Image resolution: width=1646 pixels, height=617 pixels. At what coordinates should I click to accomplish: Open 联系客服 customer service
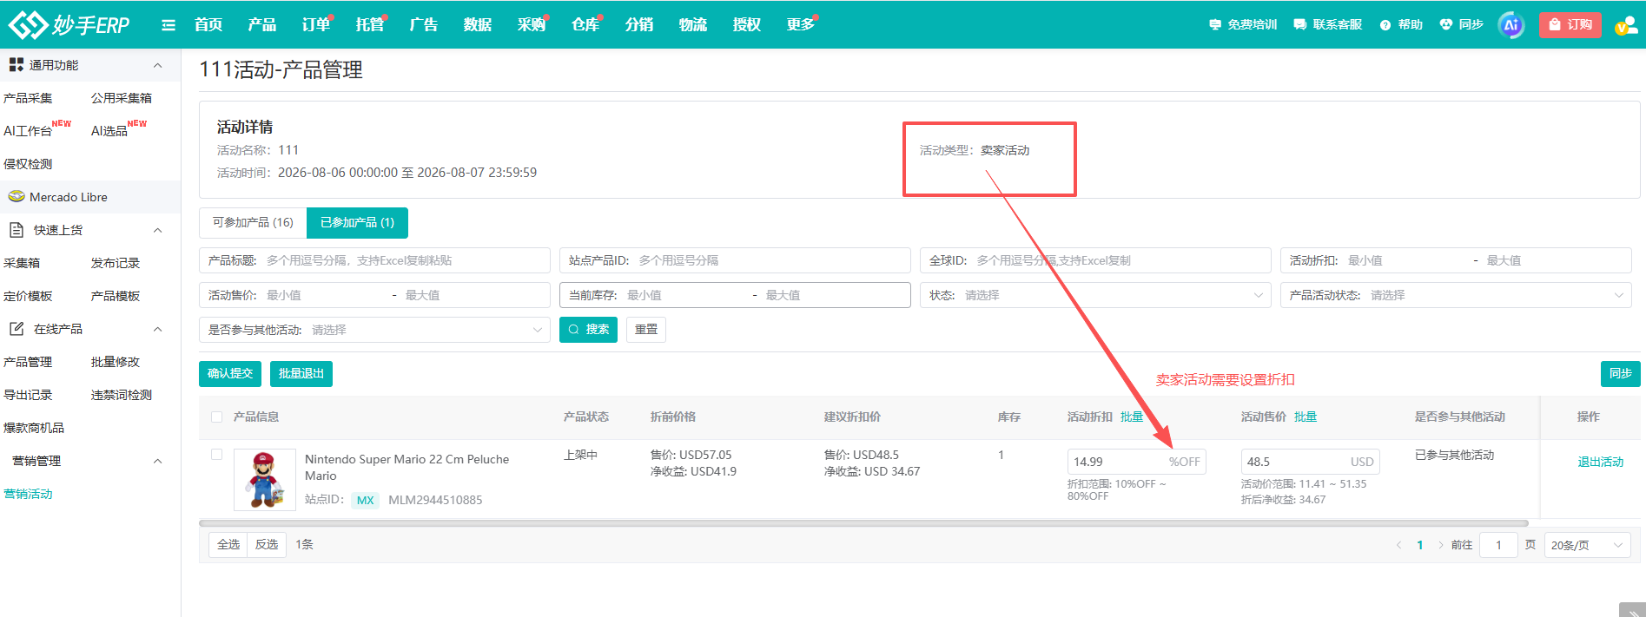click(x=1327, y=24)
